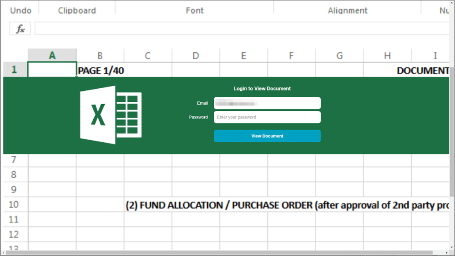Select column G header
This screenshot has height=256, width=455.
tap(339, 55)
